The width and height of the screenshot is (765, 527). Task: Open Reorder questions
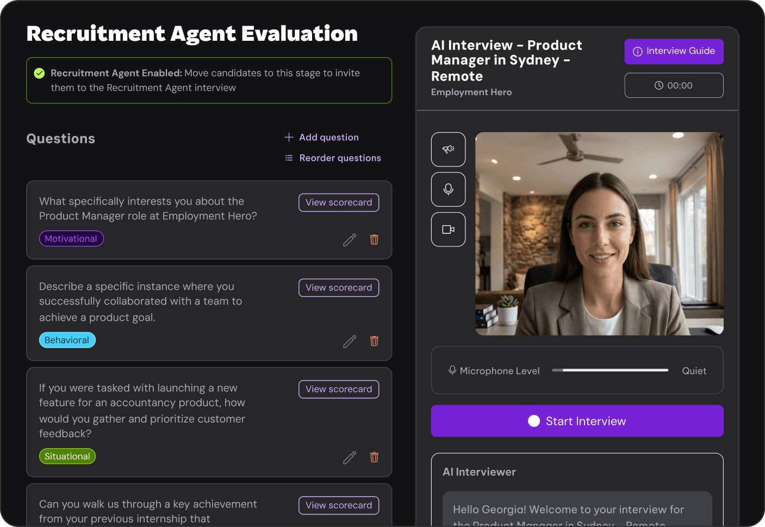click(333, 158)
